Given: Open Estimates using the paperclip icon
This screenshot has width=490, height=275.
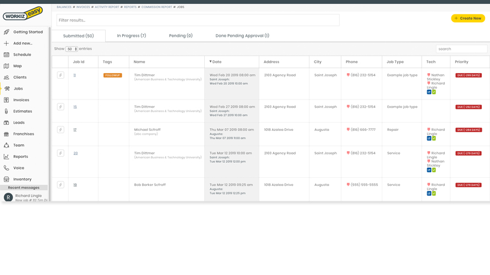Looking at the screenshot, I should (7, 111).
